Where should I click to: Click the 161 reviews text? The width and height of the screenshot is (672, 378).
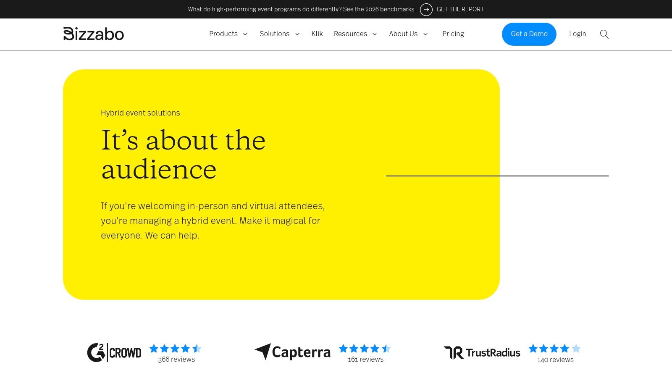pyautogui.click(x=366, y=360)
